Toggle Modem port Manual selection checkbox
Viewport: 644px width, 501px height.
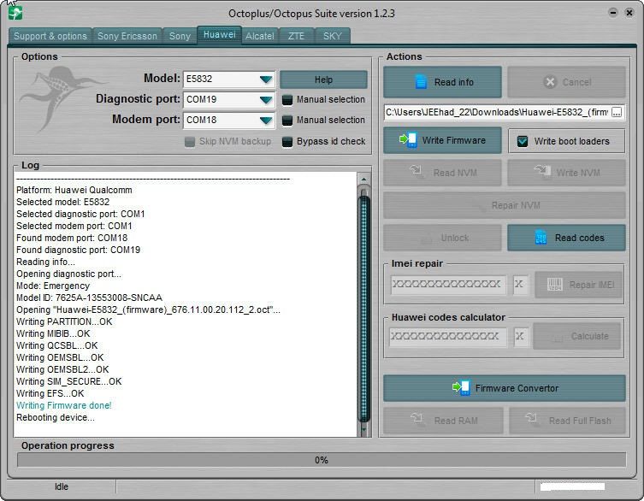[x=287, y=121]
